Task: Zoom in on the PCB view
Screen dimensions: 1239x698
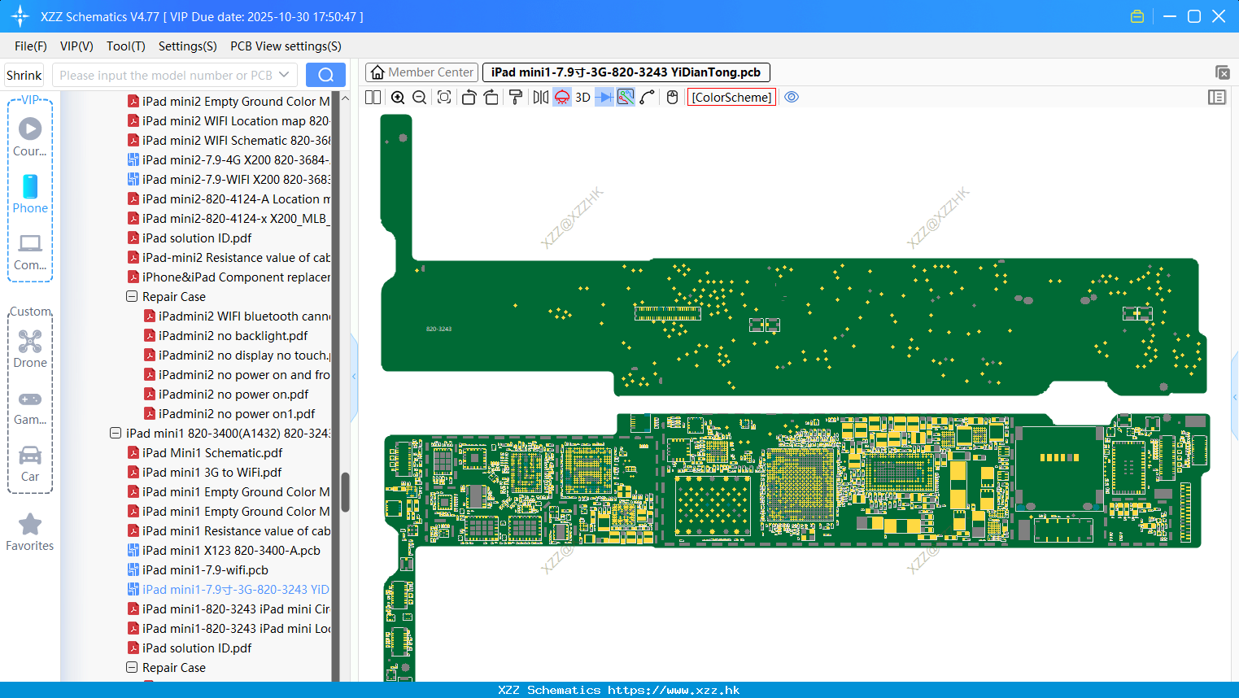Action: tap(398, 98)
